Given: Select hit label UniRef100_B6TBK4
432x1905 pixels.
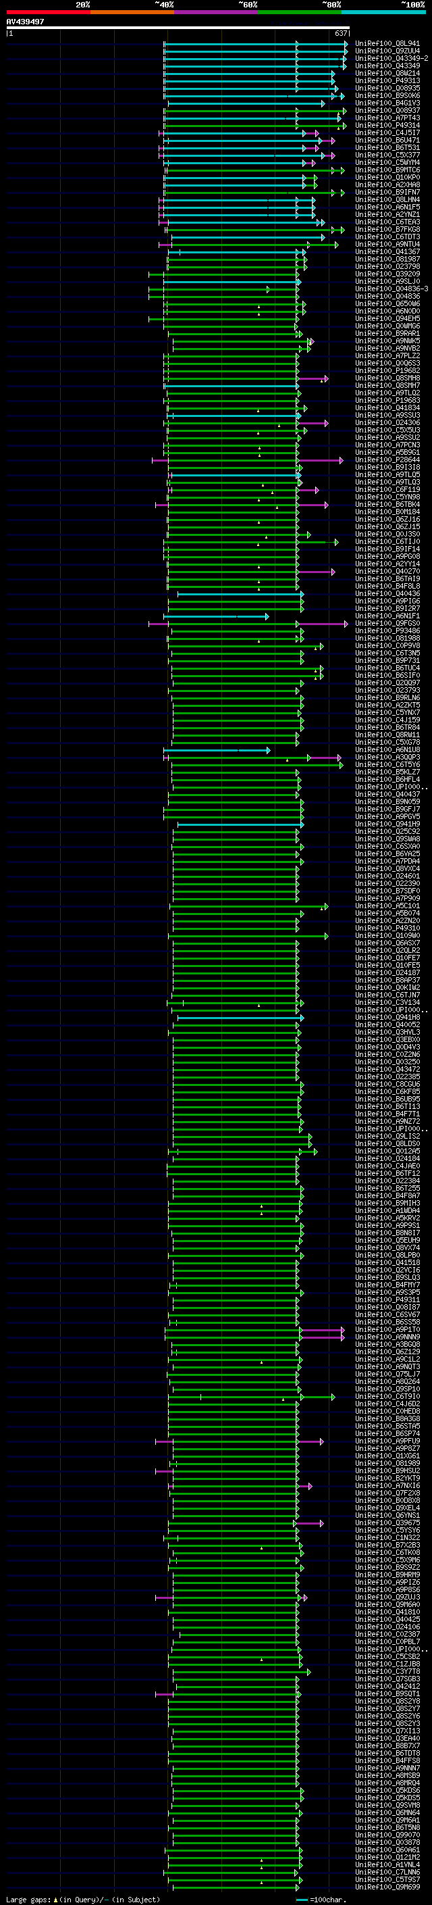Looking at the screenshot, I should tap(387, 504).
